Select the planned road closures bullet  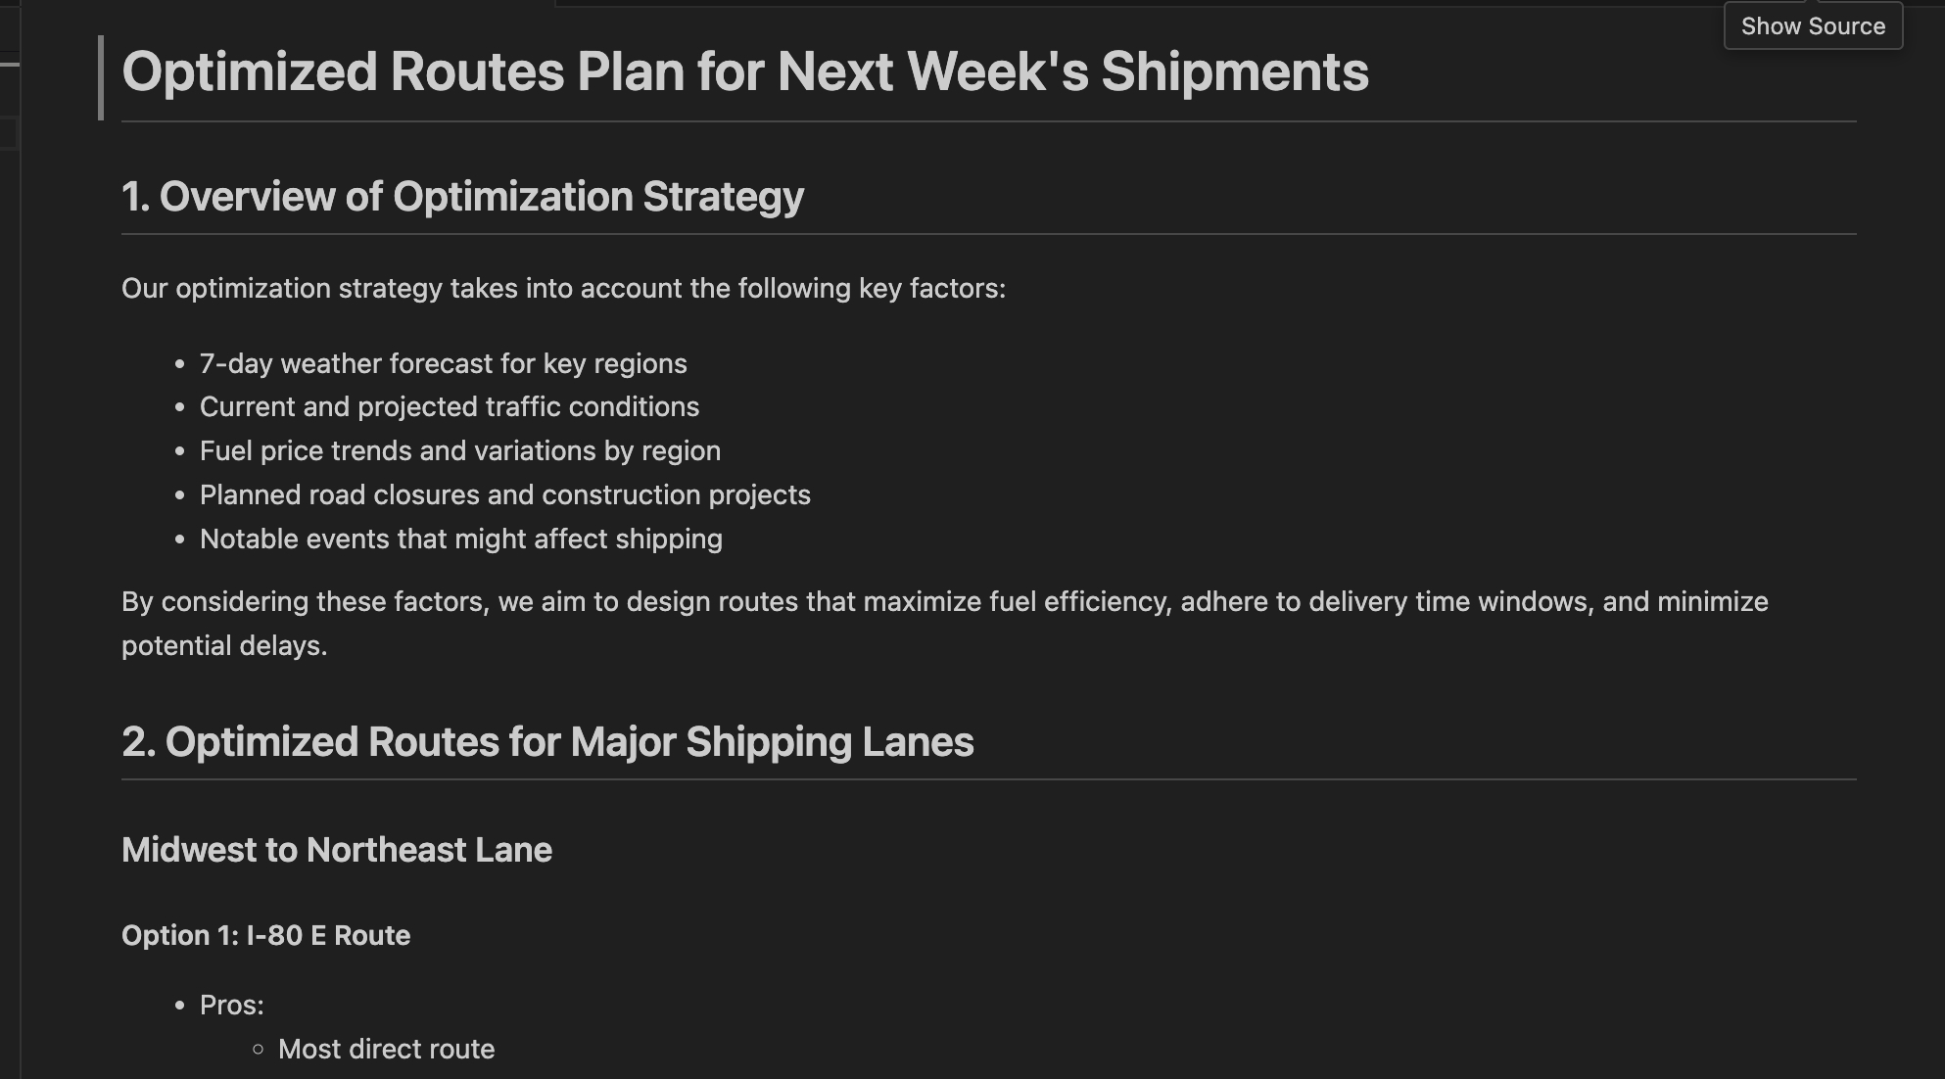click(x=504, y=495)
